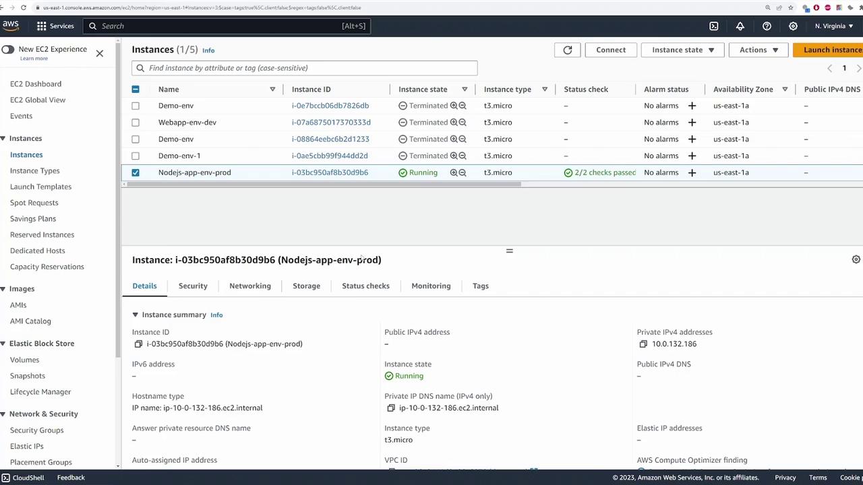Open the N. Virginia region dropdown

[834, 26]
